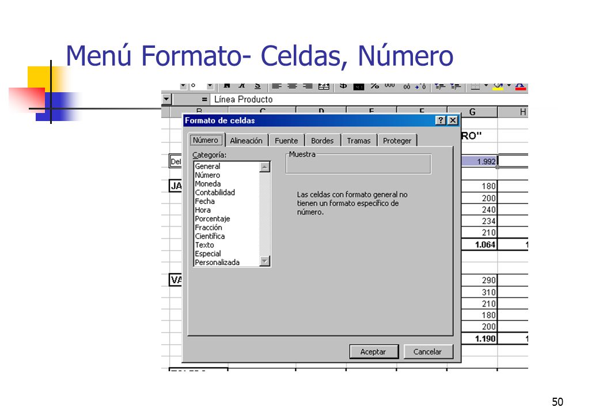The image size is (599, 415).
Task: Select Moneda in category list
Action: [x=208, y=184]
